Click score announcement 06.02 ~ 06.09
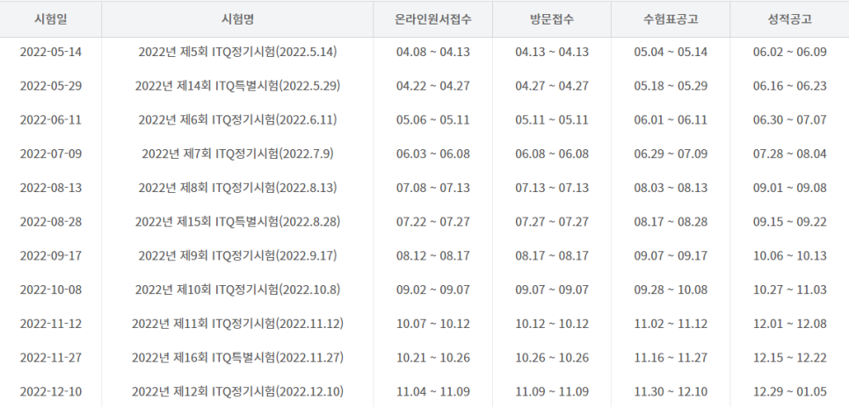Viewport: 849px width, 407px height. (789, 52)
